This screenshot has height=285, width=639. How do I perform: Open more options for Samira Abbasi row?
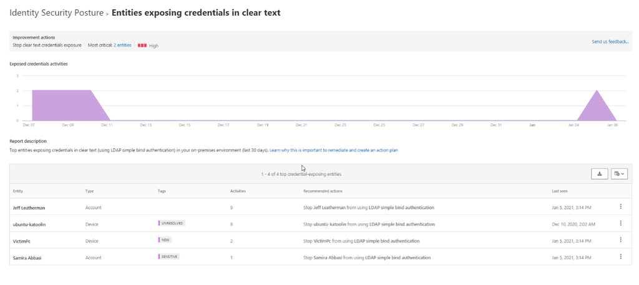(621, 257)
